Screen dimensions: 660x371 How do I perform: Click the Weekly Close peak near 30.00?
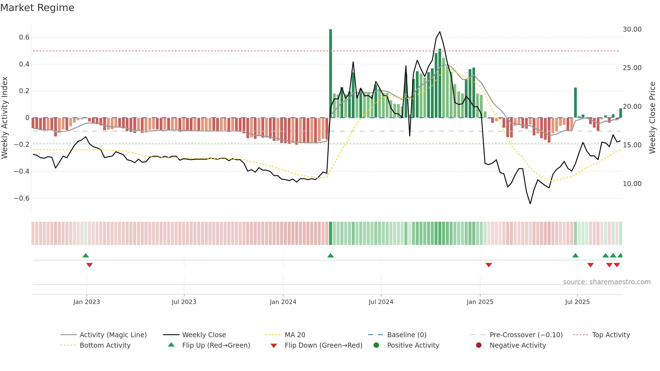(x=440, y=32)
